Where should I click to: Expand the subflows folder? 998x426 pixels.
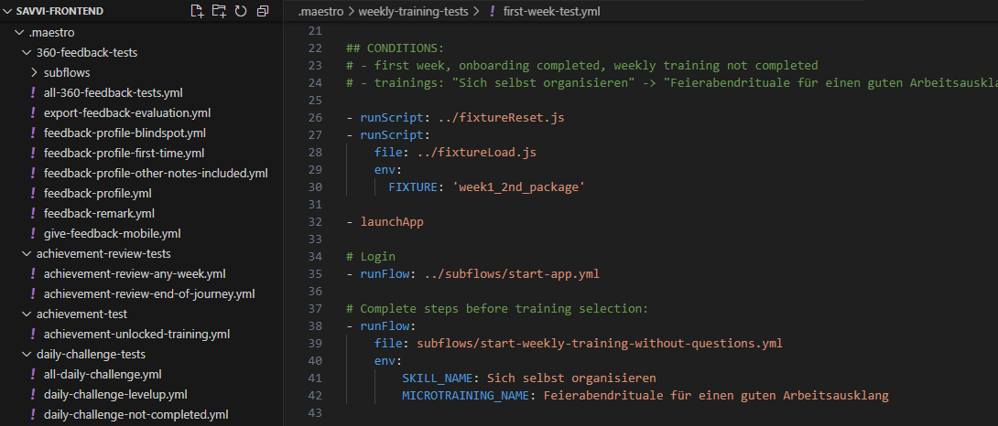[34, 72]
